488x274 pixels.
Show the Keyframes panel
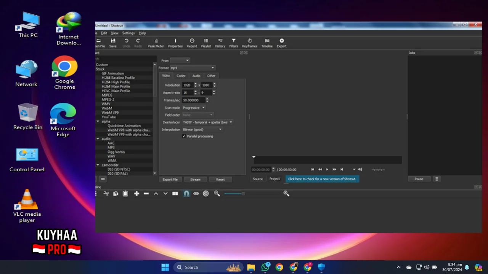250,43
